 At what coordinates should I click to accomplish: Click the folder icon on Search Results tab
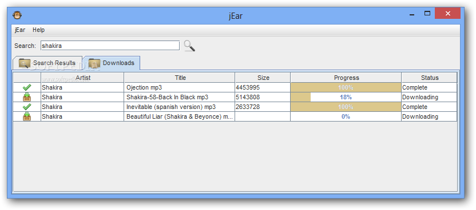click(24, 63)
